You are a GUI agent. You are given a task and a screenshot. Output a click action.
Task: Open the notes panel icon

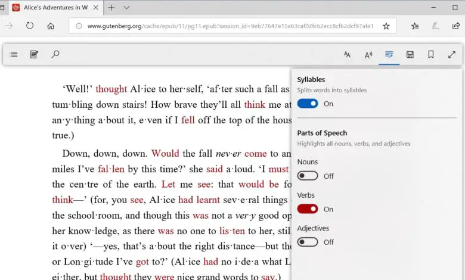coord(34,55)
